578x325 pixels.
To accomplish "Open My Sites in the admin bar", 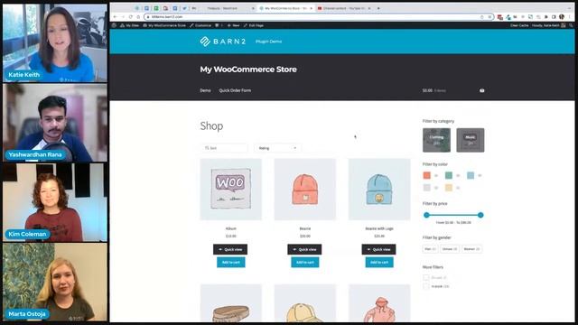I will click(x=130, y=25).
